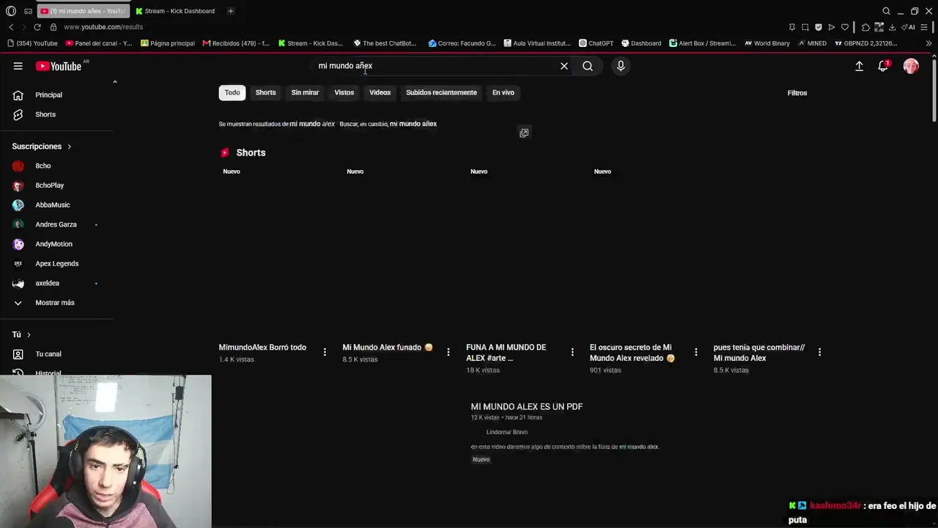This screenshot has height=528, width=938.
Task: Select the En vivo filter chip
Action: (503, 92)
